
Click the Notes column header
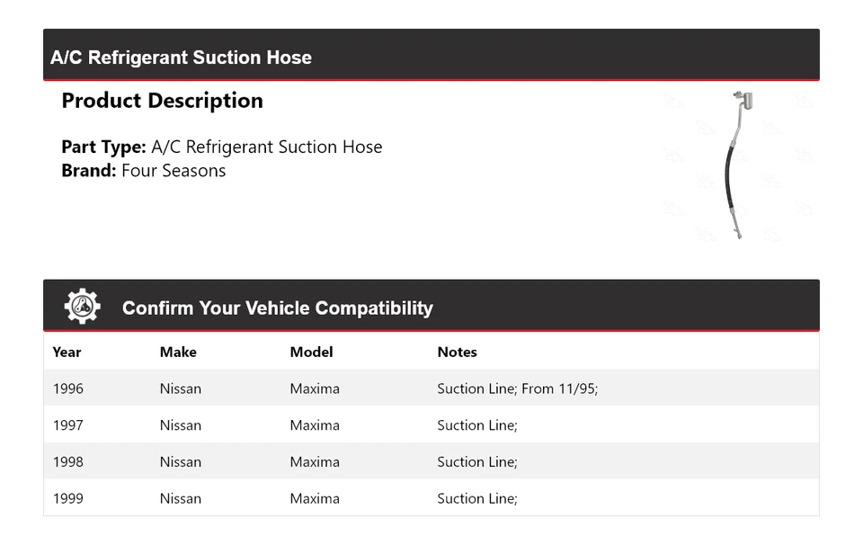coord(457,352)
